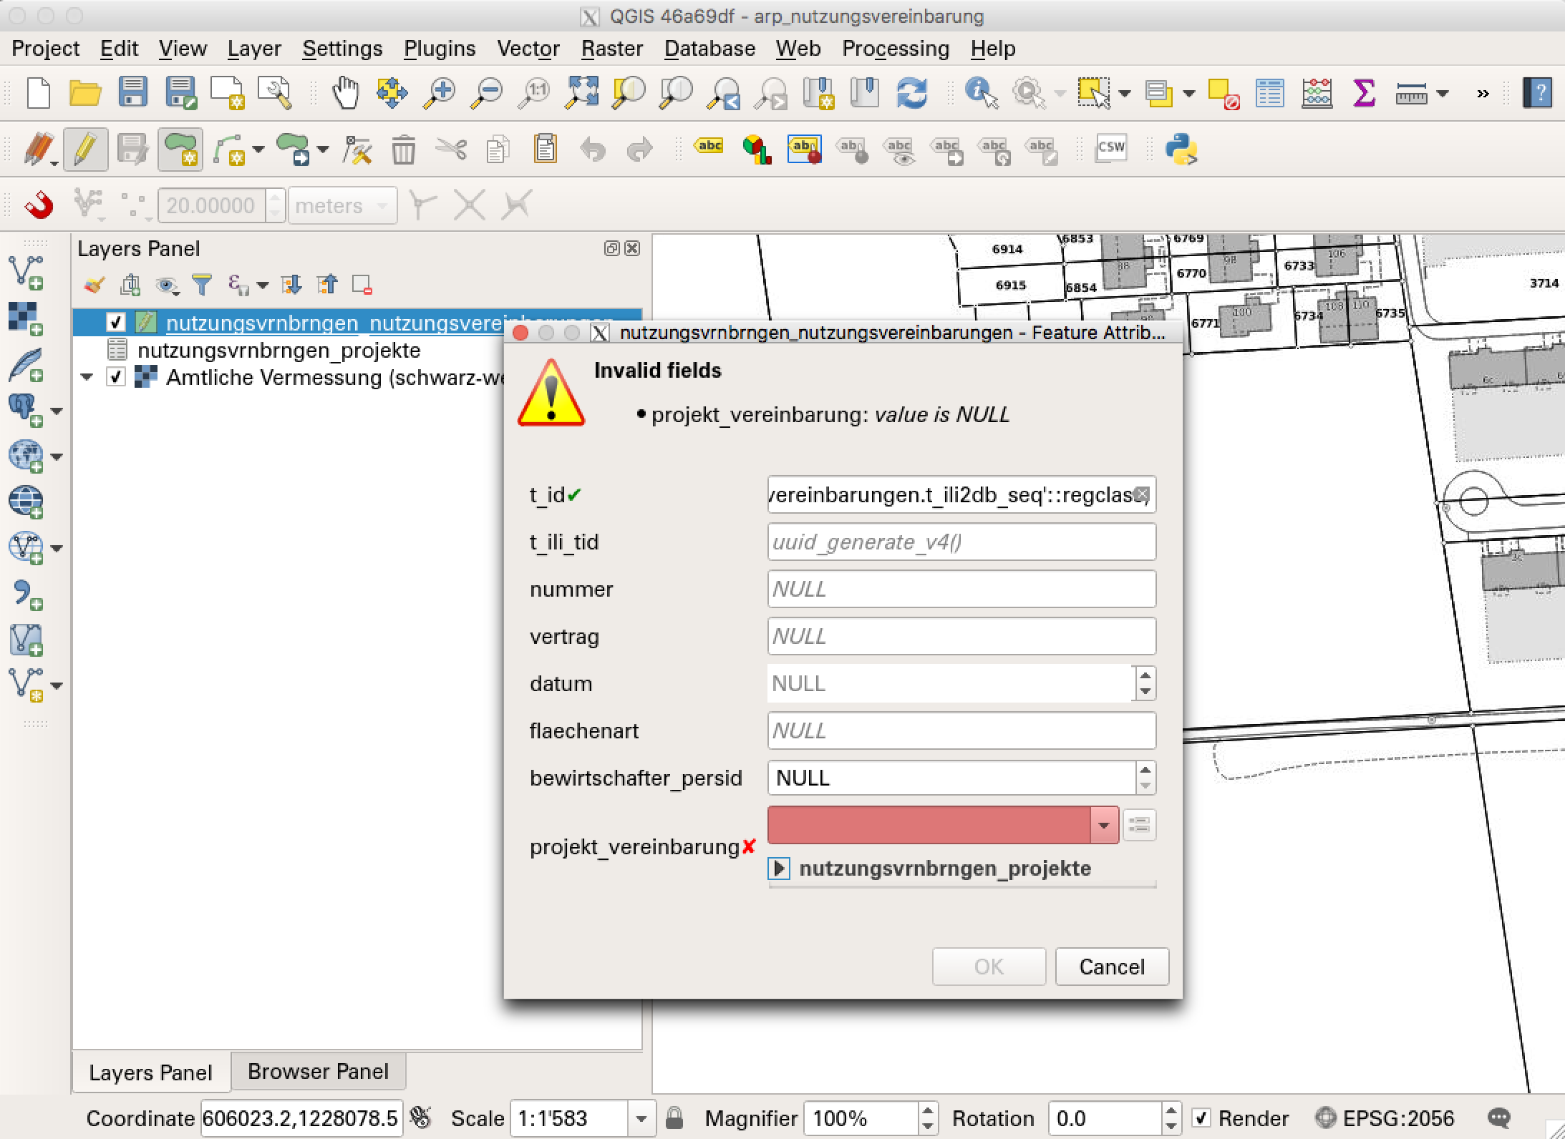
Task: Open the CSW MetaSearch icon
Action: tap(1111, 149)
